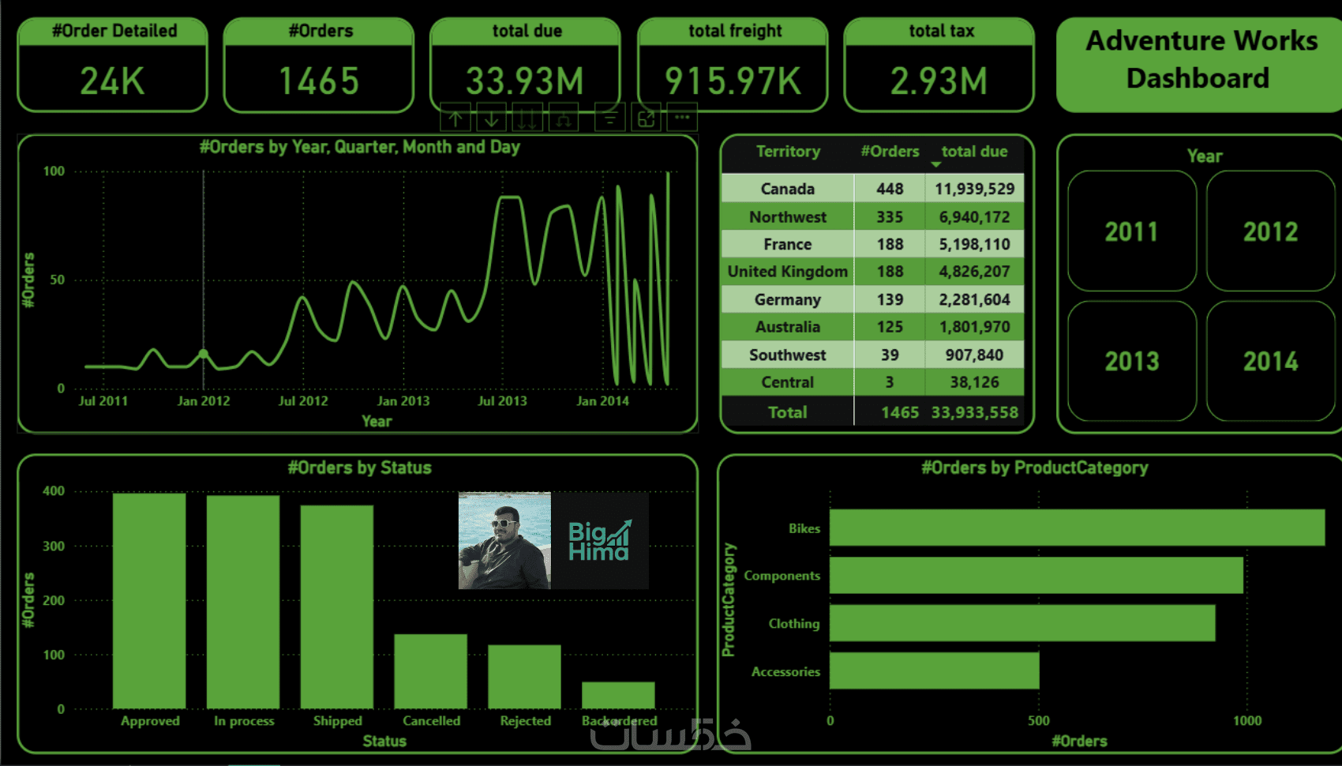Click the 907,840 total due value
Image resolution: width=1342 pixels, height=766 pixels.
(x=974, y=355)
